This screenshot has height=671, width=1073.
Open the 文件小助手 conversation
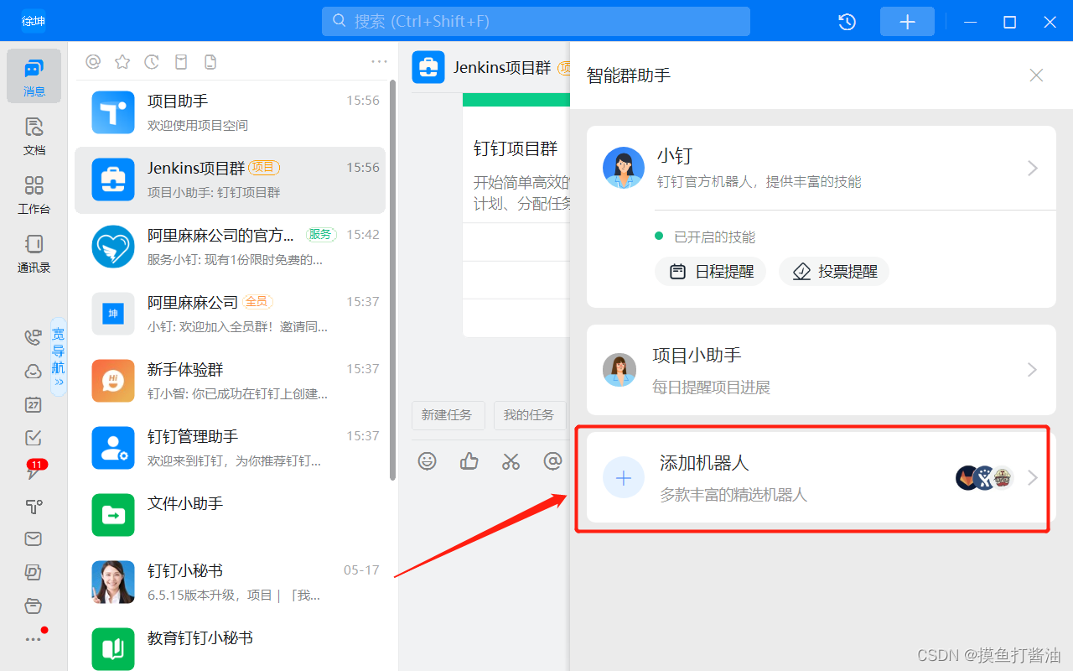230,516
